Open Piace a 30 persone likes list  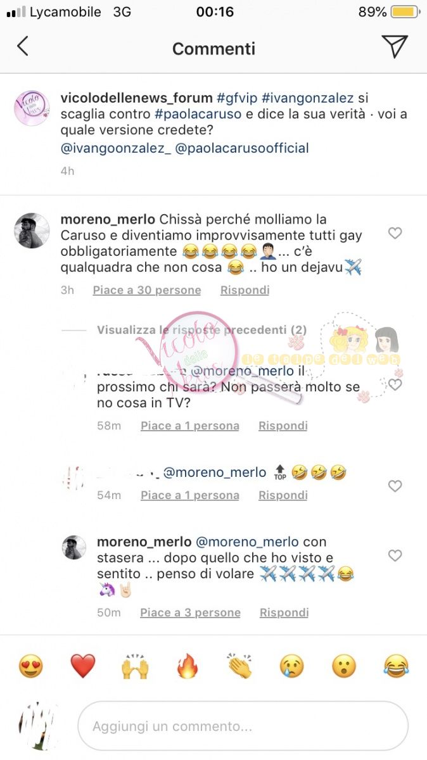[147, 290]
